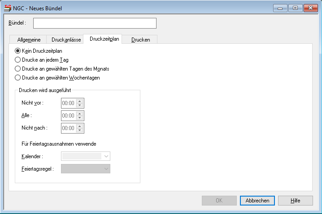Open the Druckanlässe tab

[66, 40]
